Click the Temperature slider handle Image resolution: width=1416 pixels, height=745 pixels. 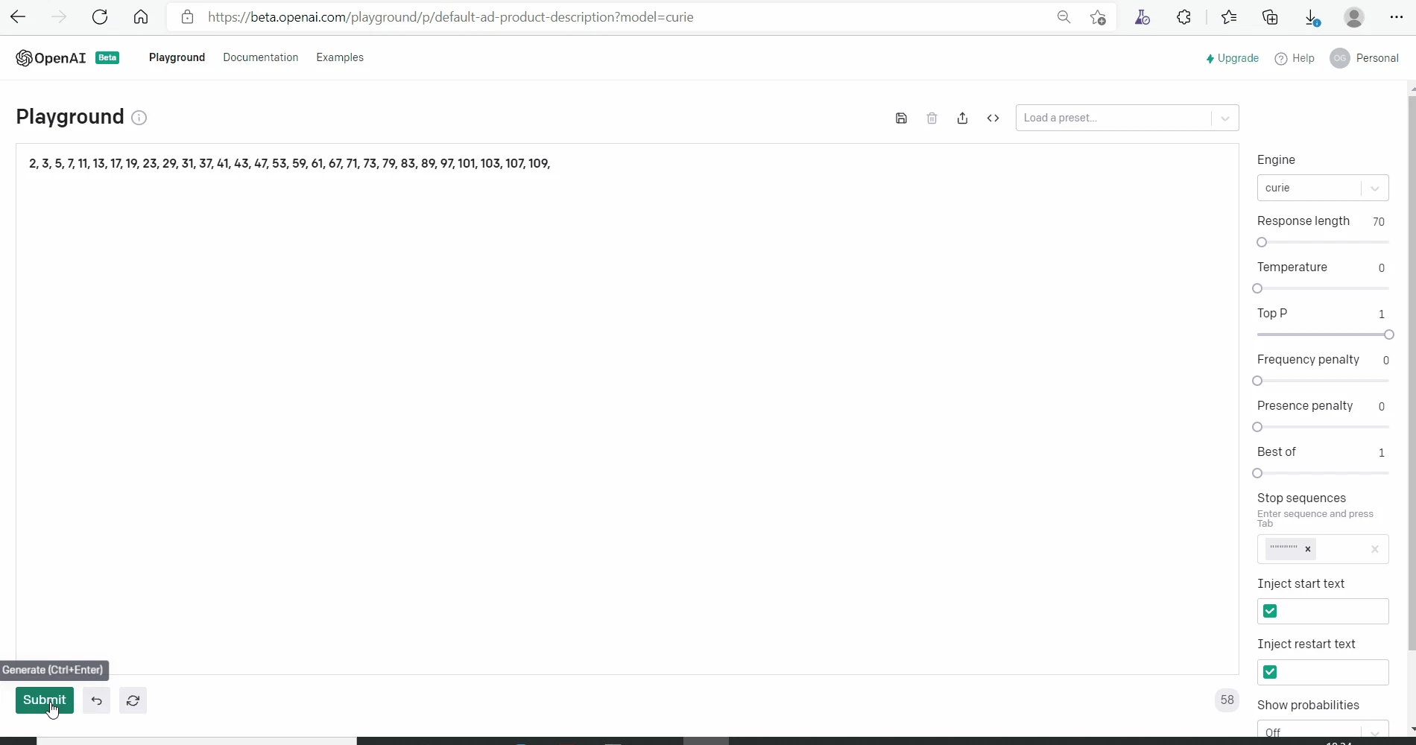[1258, 288]
